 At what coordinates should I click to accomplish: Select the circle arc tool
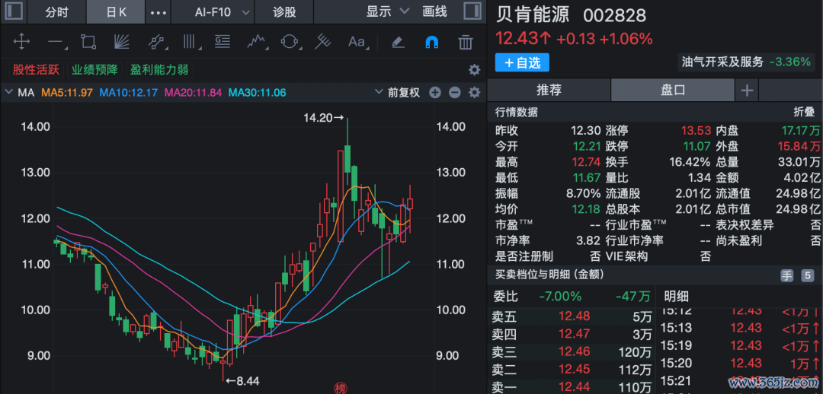pos(290,42)
